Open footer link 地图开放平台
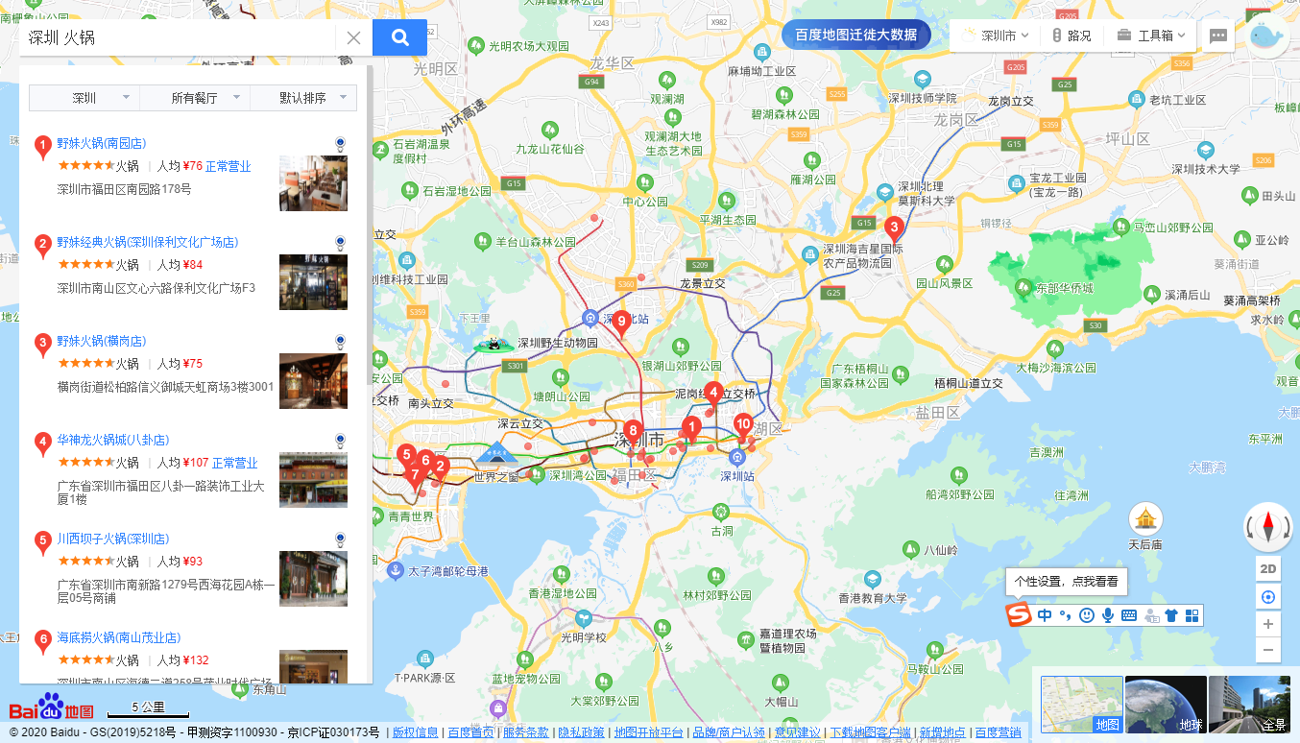This screenshot has width=1300, height=743. coord(649,732)
